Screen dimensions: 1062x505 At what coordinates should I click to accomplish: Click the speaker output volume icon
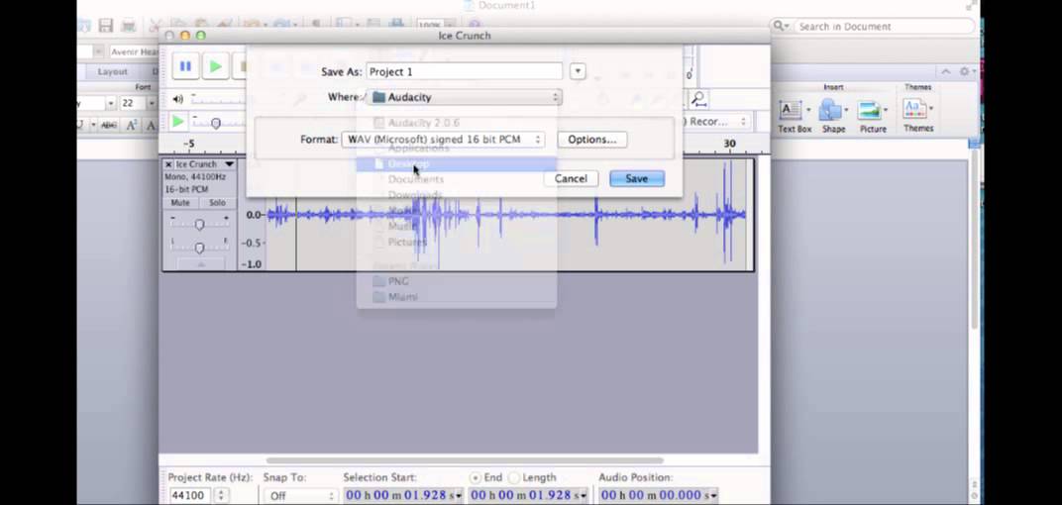tap(177, 99)
